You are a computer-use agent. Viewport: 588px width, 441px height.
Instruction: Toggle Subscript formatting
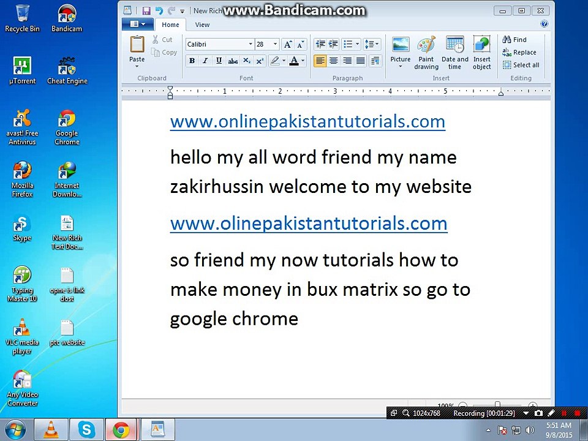[x=246, y=61]
